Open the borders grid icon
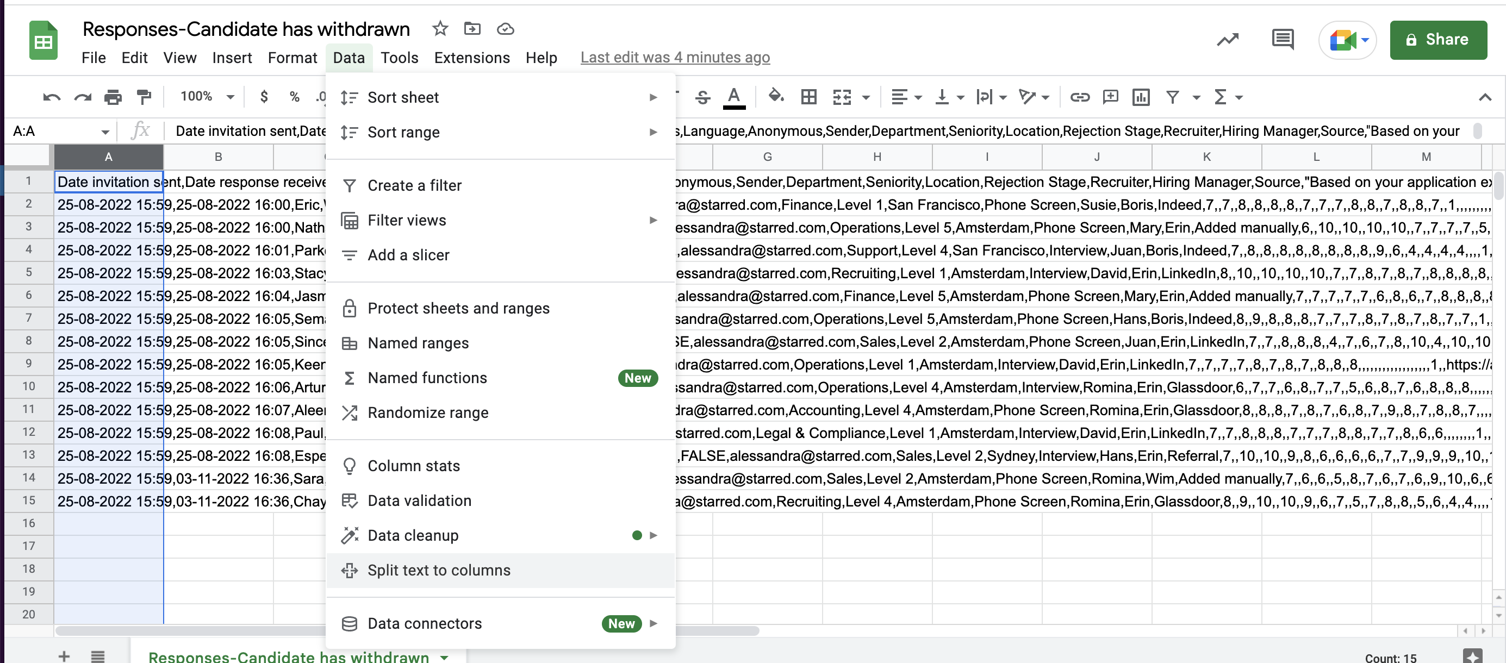1506x663 pixels. click(808, 97)
